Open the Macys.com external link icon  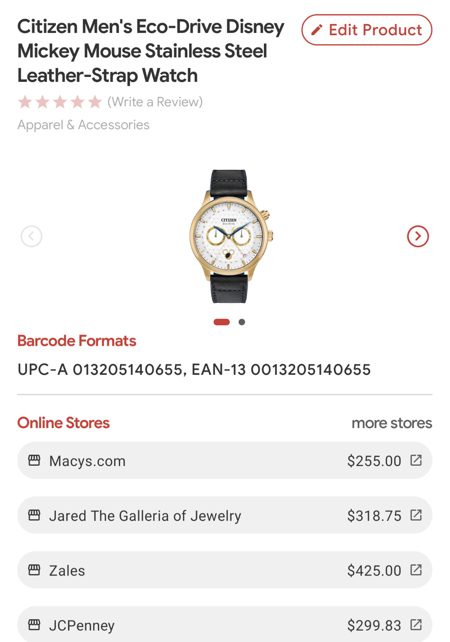click(x=416, y=460)
